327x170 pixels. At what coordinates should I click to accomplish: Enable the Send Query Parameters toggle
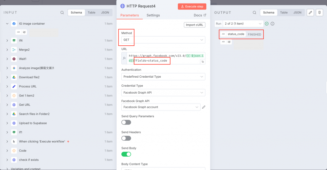point(126,122)
